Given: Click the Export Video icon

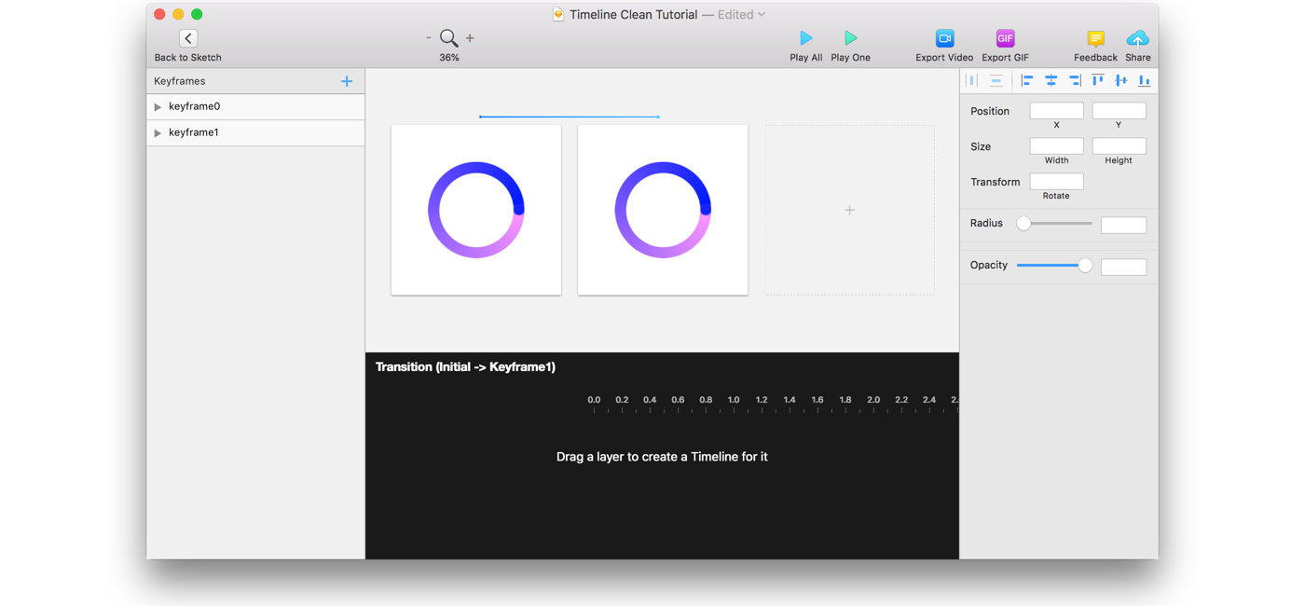Looking at the screenshot, I should (x=944, y=38).
